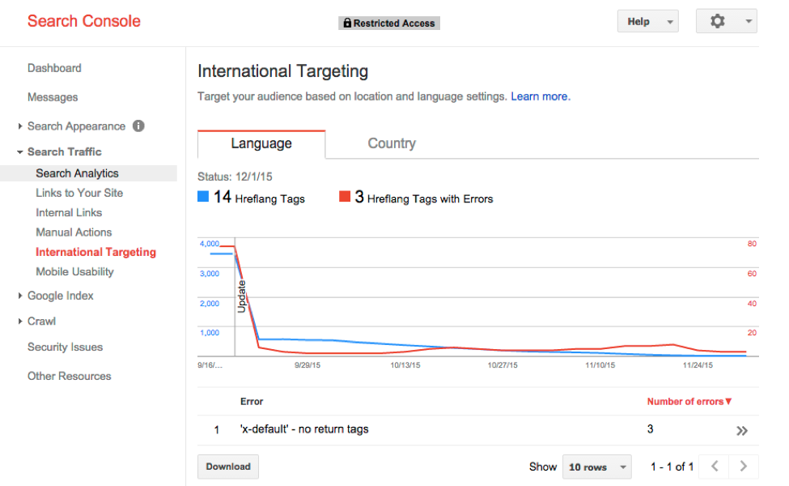Viewport: 789px width, 486px height.
Task: Open the 10 rows per page dropdown
Action: tap(597, 467)
